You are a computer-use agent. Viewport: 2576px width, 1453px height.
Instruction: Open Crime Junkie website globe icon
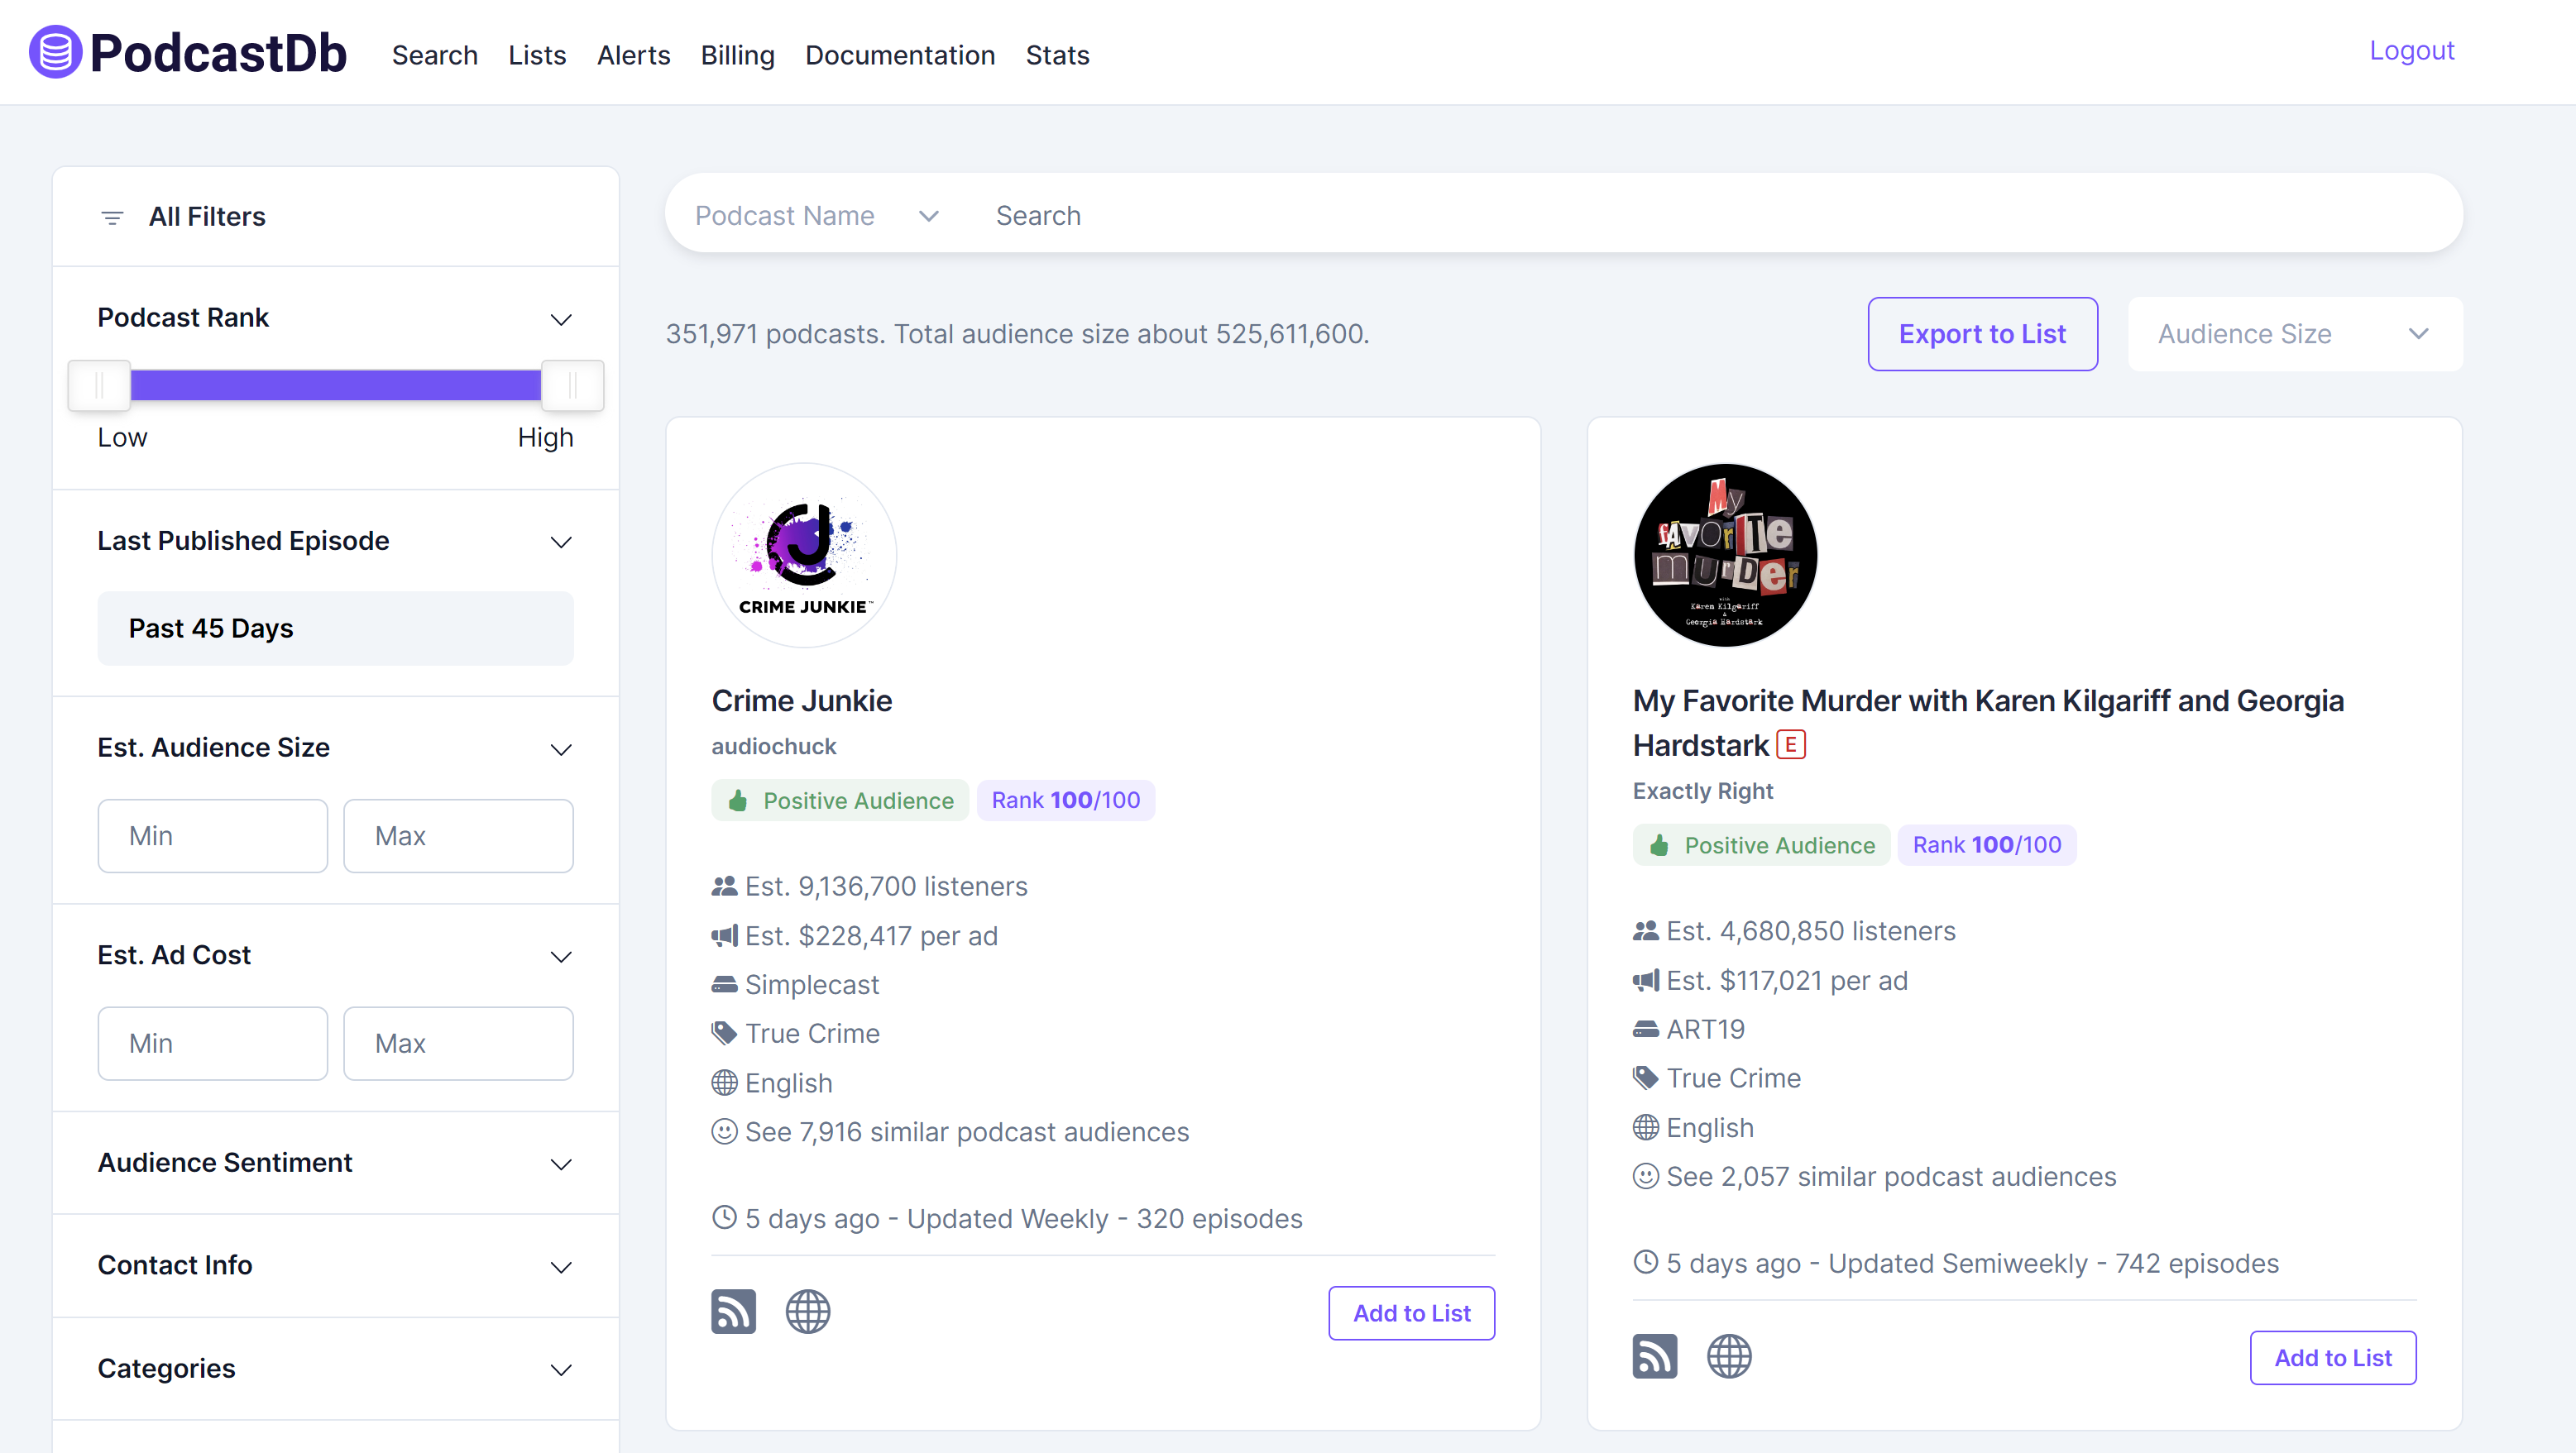pyautogui.click(x=807, y=1311)
